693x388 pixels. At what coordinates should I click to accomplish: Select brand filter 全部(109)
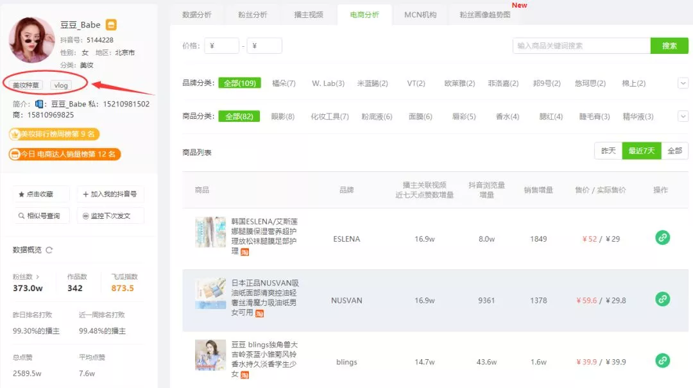point(239,83)
